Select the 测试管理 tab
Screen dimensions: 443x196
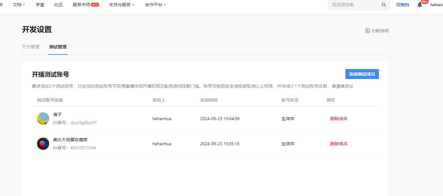[58, 47]
